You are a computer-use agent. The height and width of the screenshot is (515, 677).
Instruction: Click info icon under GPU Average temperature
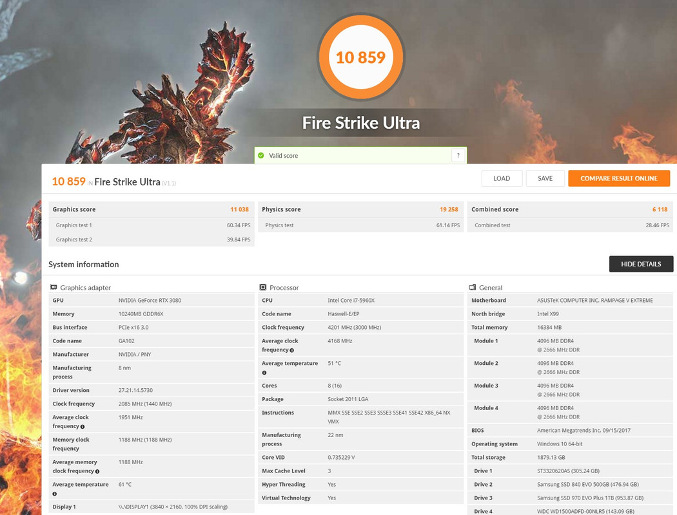(x=55, y=494)
